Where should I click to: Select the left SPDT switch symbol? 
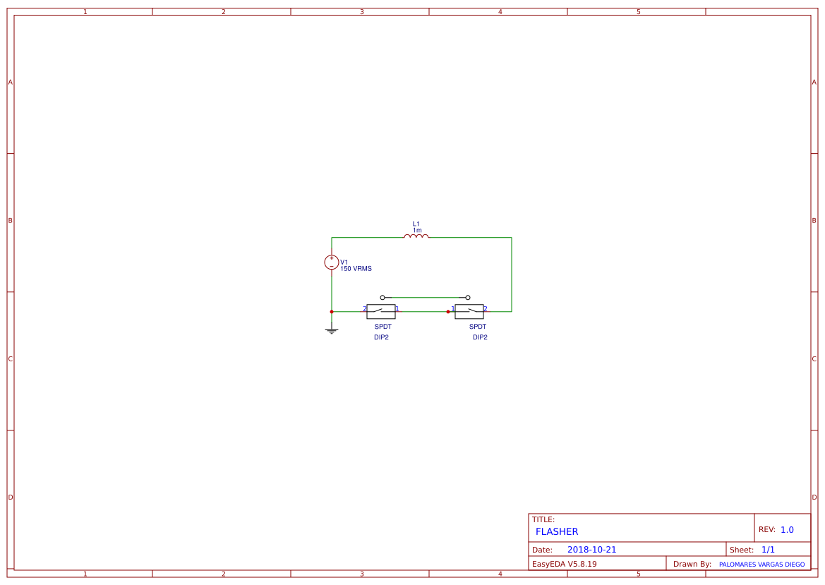click(381, 311)
